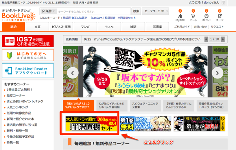Show the next carousel banner
This screenshot has height=150, width=236.
(x=218, y=73)
